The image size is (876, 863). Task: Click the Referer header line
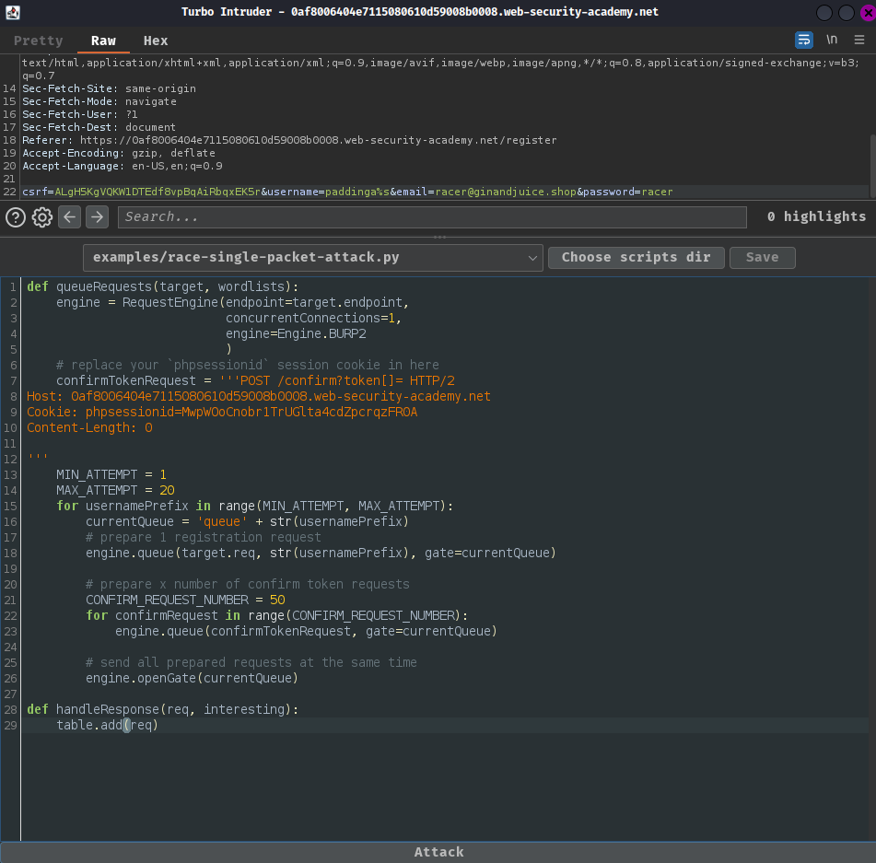[x=289, y=140]
